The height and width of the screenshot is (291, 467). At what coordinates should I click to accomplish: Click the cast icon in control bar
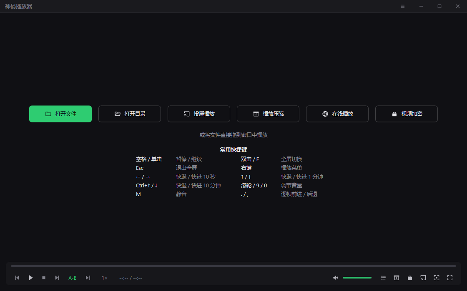click(x=423, y=278)
